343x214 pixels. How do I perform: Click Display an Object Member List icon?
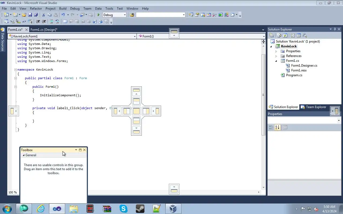pos(6,21)
